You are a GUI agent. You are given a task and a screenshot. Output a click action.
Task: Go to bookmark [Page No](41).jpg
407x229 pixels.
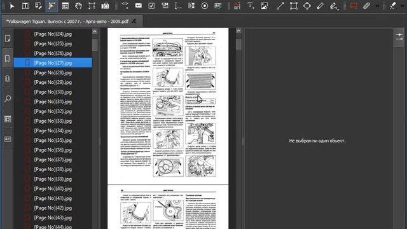pyautogui.click(x=53, y=198)
